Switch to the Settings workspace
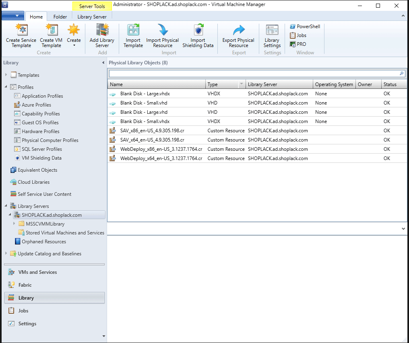Screen dimensions: 409x343 (x=54, y=323)
